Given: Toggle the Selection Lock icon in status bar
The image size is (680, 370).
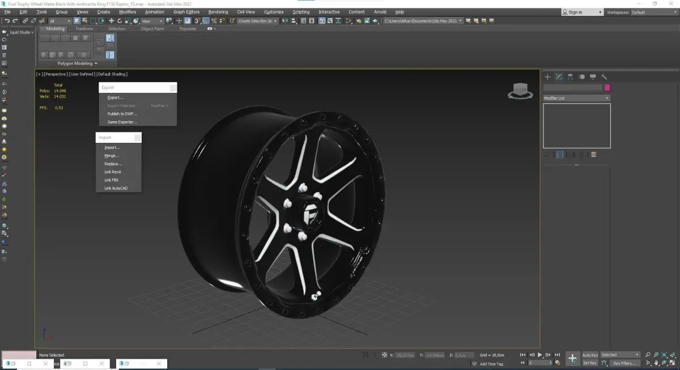Looking at the screenshot, I should pos(375,355).
